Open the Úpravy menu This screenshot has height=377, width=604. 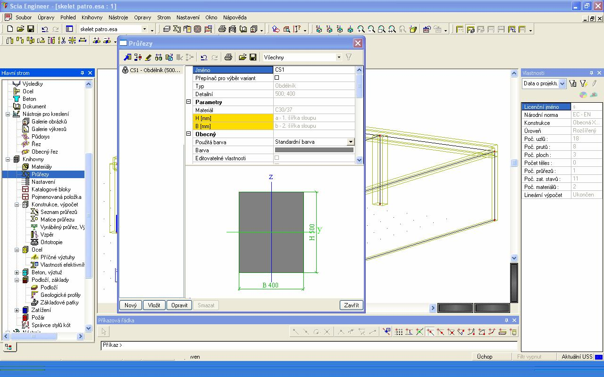pos(46,17)
